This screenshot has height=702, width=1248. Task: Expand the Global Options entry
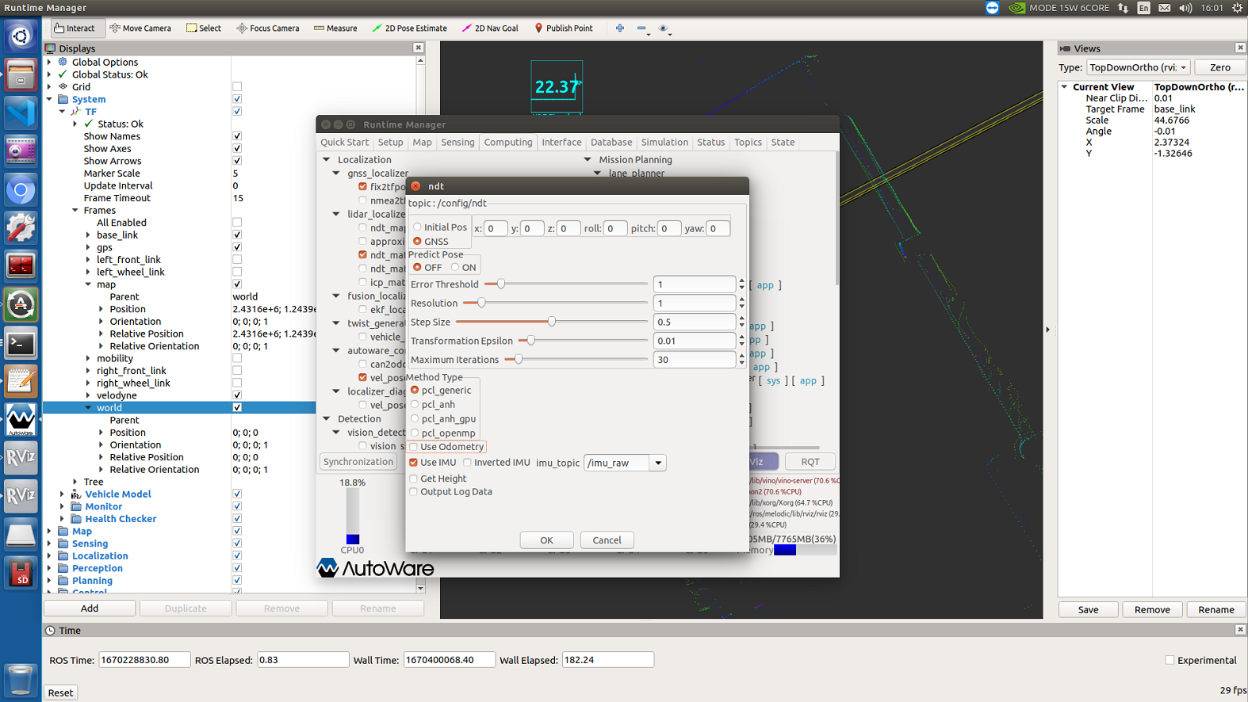50,63
